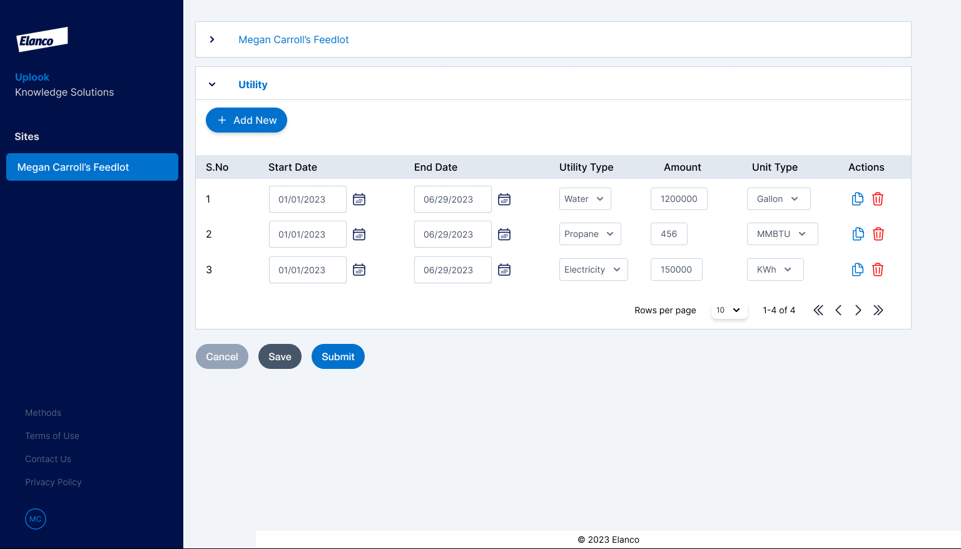Click the '1-4 of 4' pagination text

tap(779, 310)
